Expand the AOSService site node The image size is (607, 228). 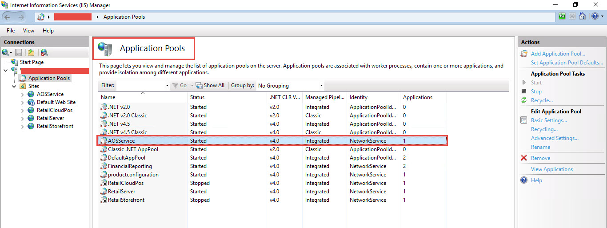coord(23,94)
